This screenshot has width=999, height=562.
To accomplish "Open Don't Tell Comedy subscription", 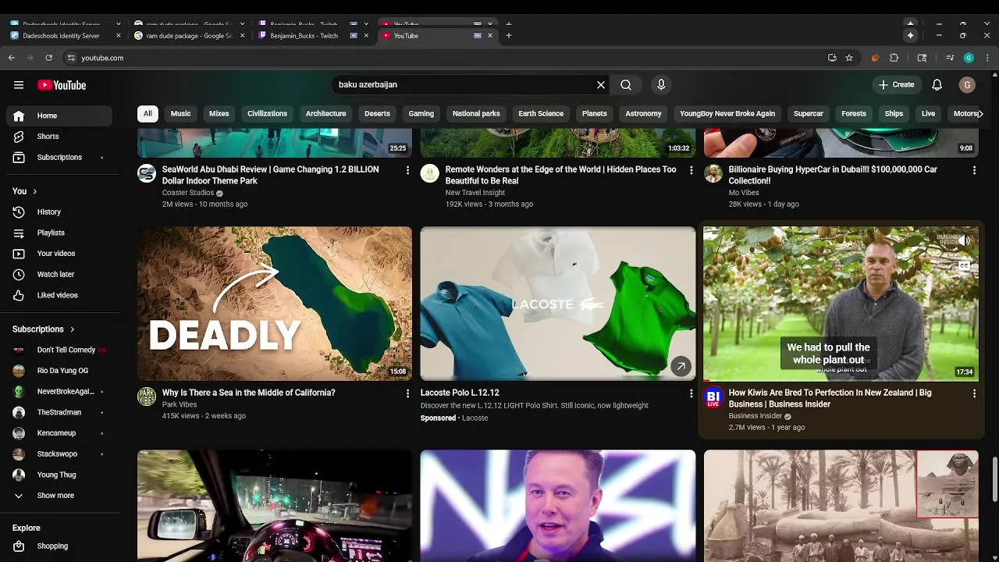I will click(x=59, y=350).
